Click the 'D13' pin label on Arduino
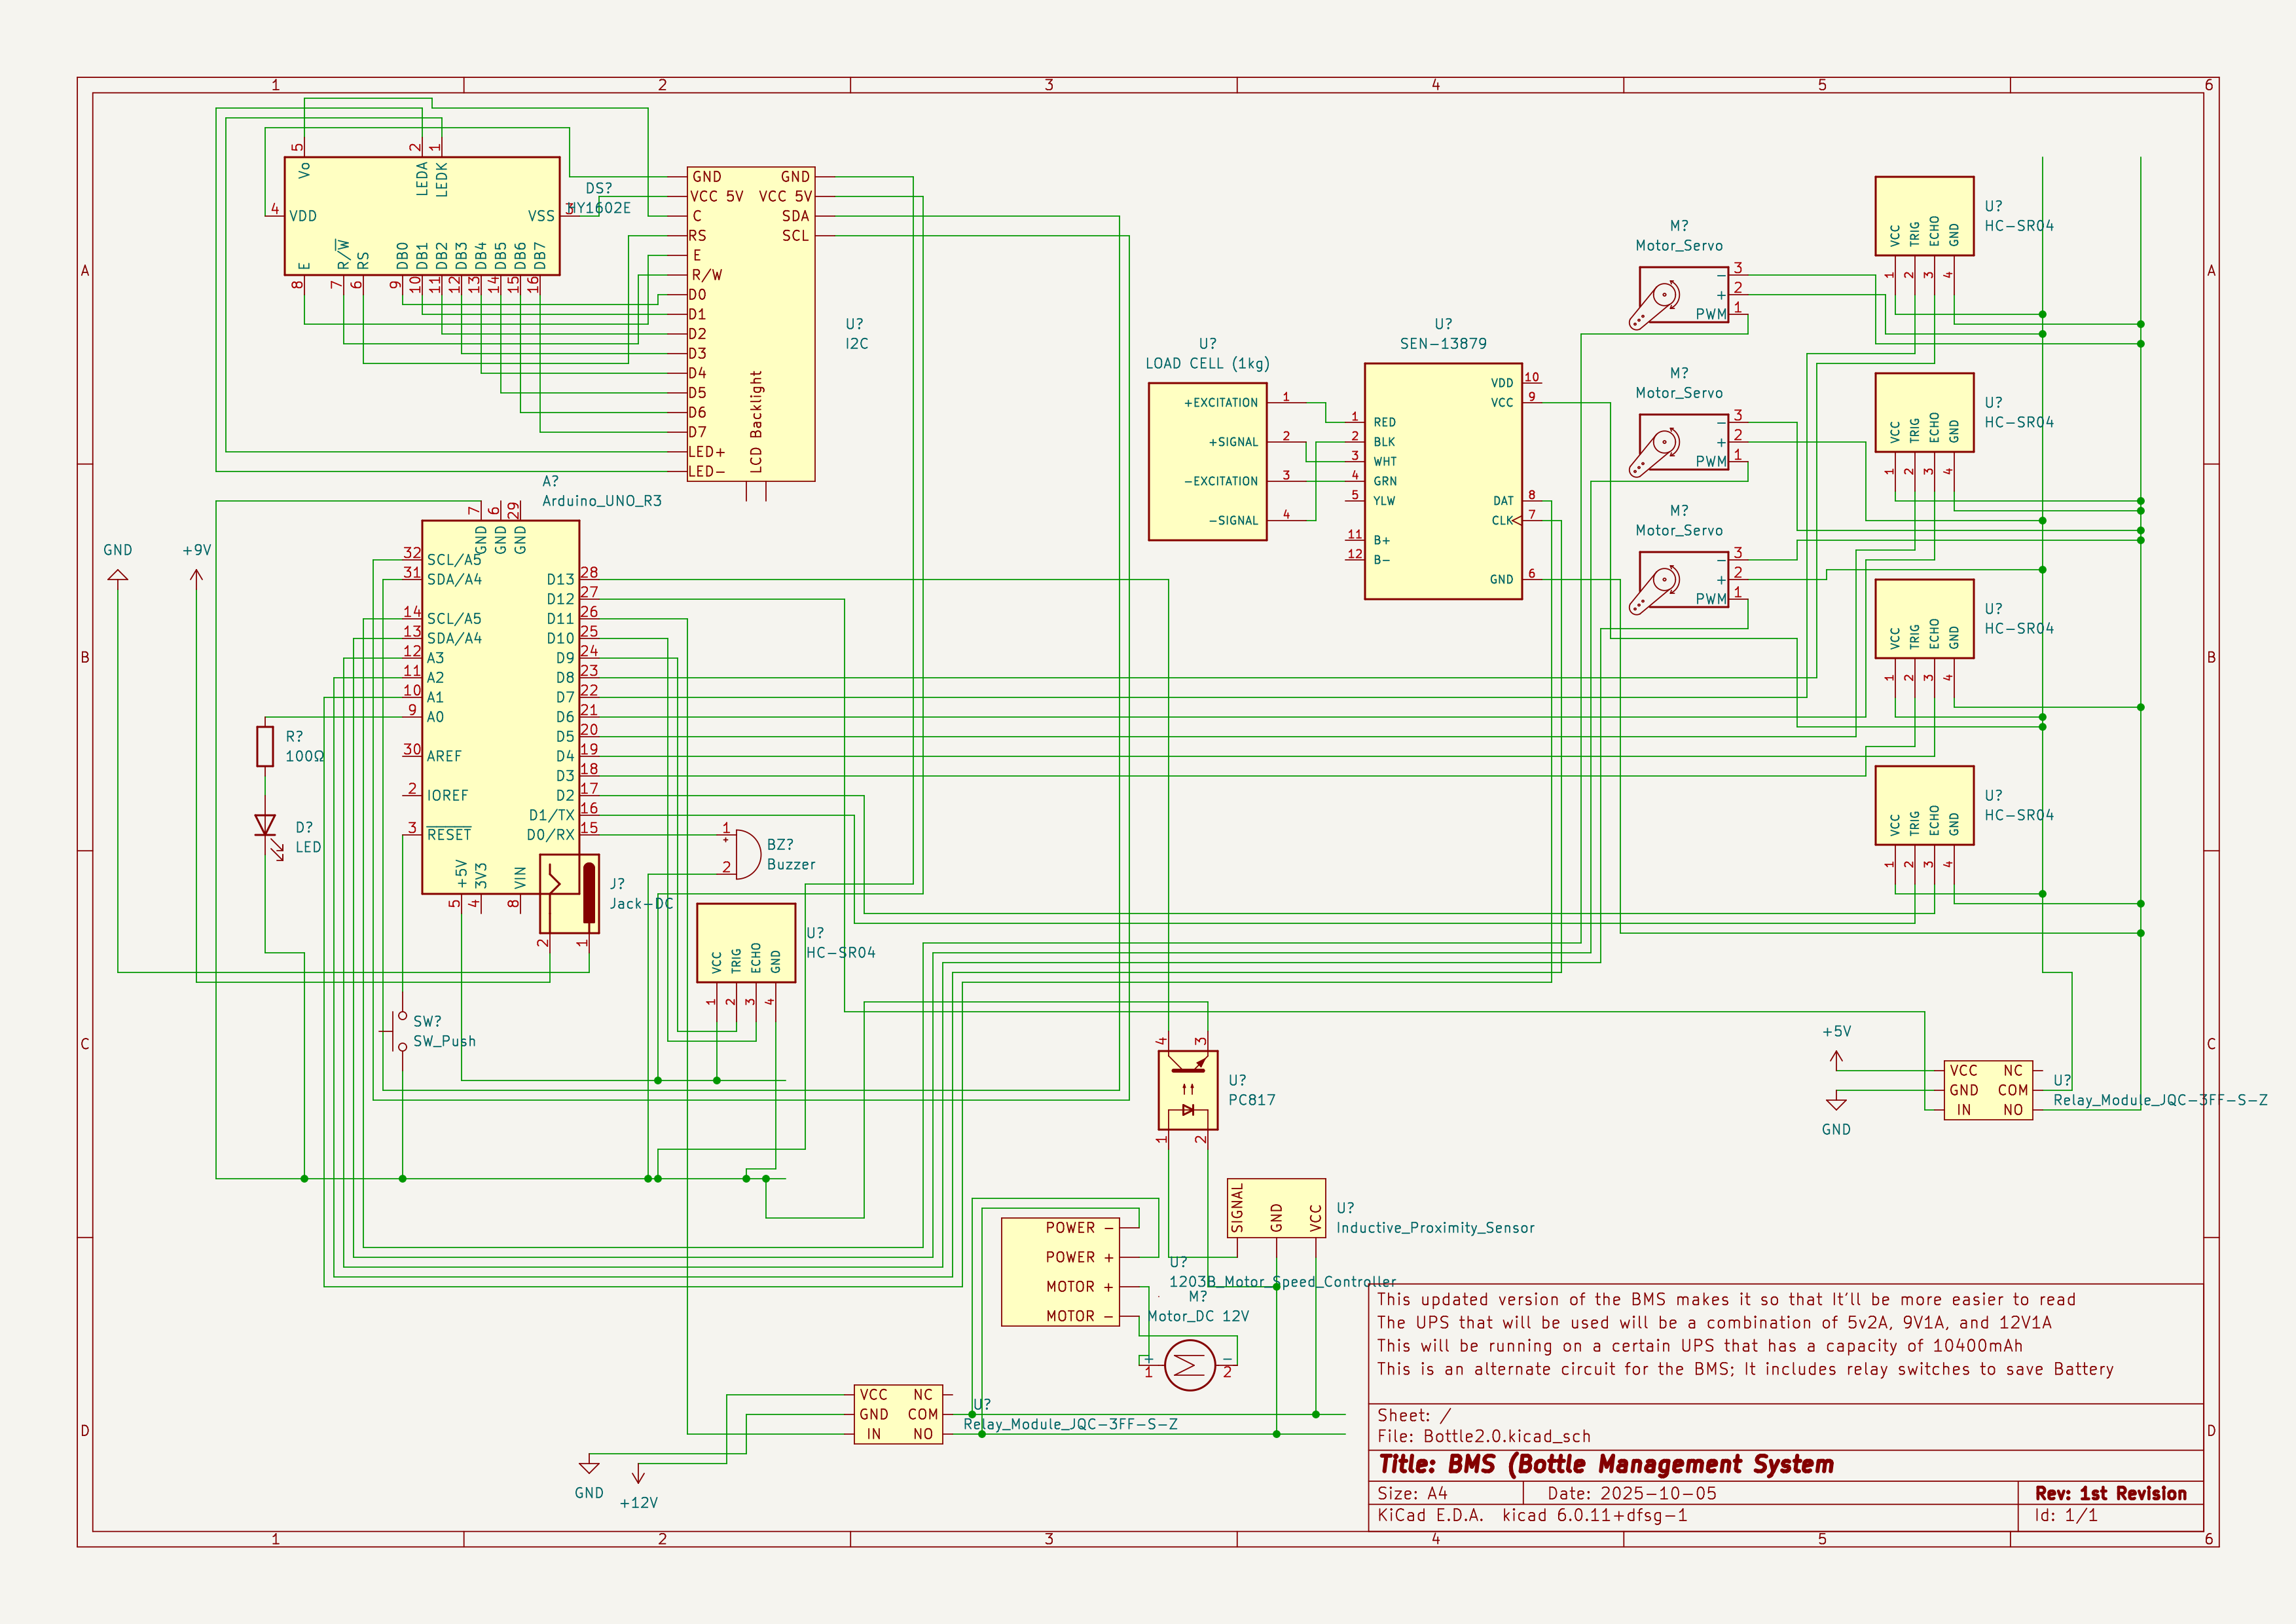 (x=561, y=579)
